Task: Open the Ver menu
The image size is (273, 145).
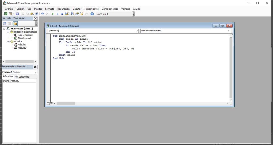Action: [29, 9]
